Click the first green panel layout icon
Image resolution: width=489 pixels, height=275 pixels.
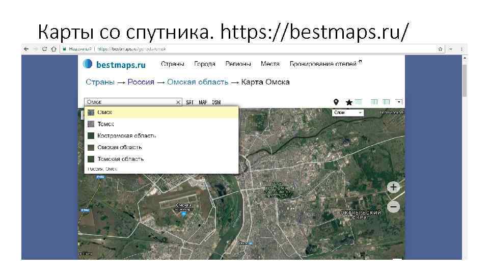(x=358, y=102)
